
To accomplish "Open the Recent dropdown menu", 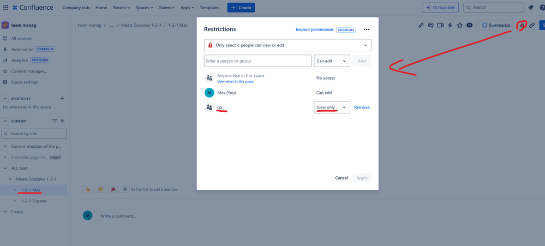I will [x=121, y=7].
